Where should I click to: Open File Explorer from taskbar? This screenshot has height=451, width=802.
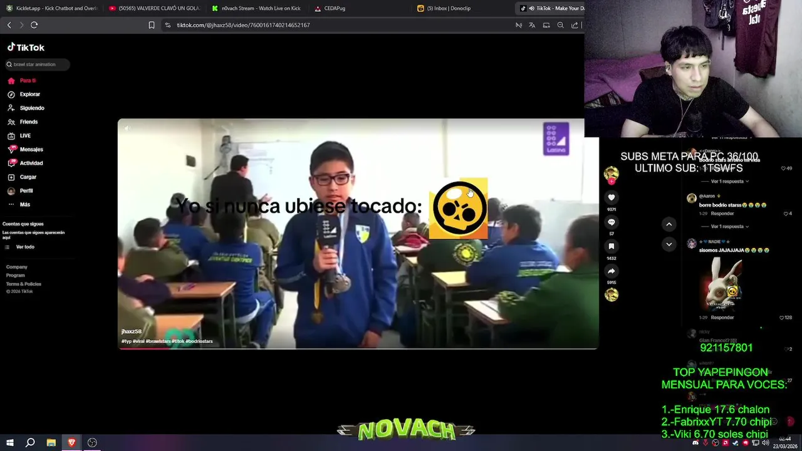click(51, 443)
